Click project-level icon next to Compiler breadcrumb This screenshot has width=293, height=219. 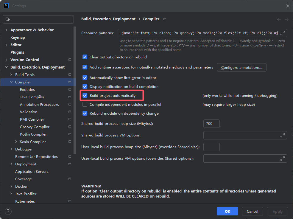pyautogui.click(x=165, y=19)
